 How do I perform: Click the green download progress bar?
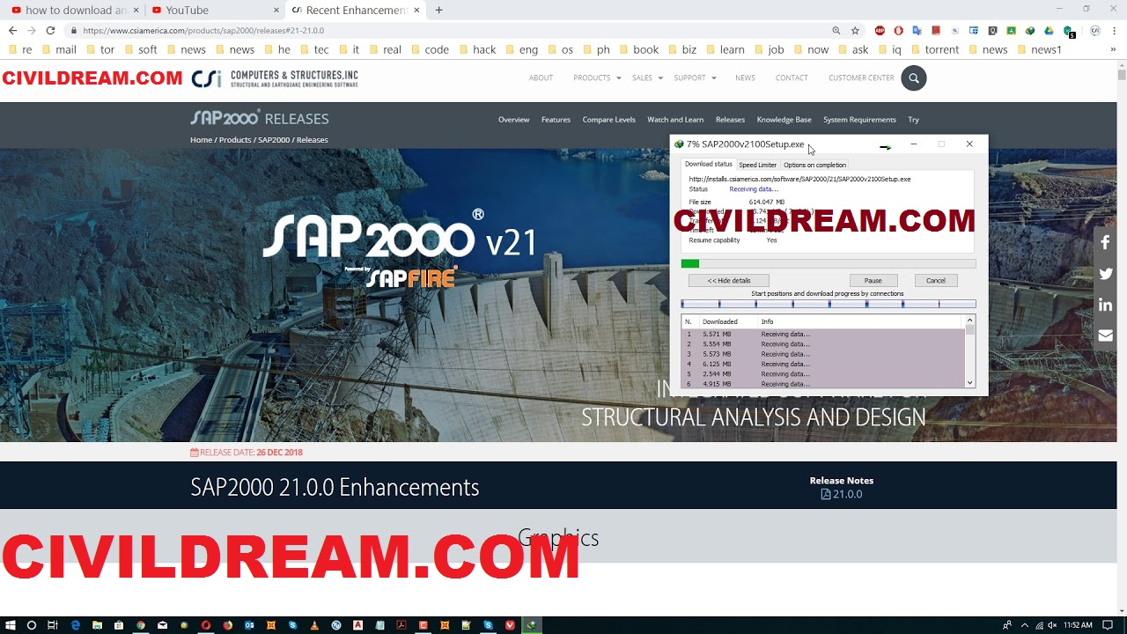click(x=689, y=263)
